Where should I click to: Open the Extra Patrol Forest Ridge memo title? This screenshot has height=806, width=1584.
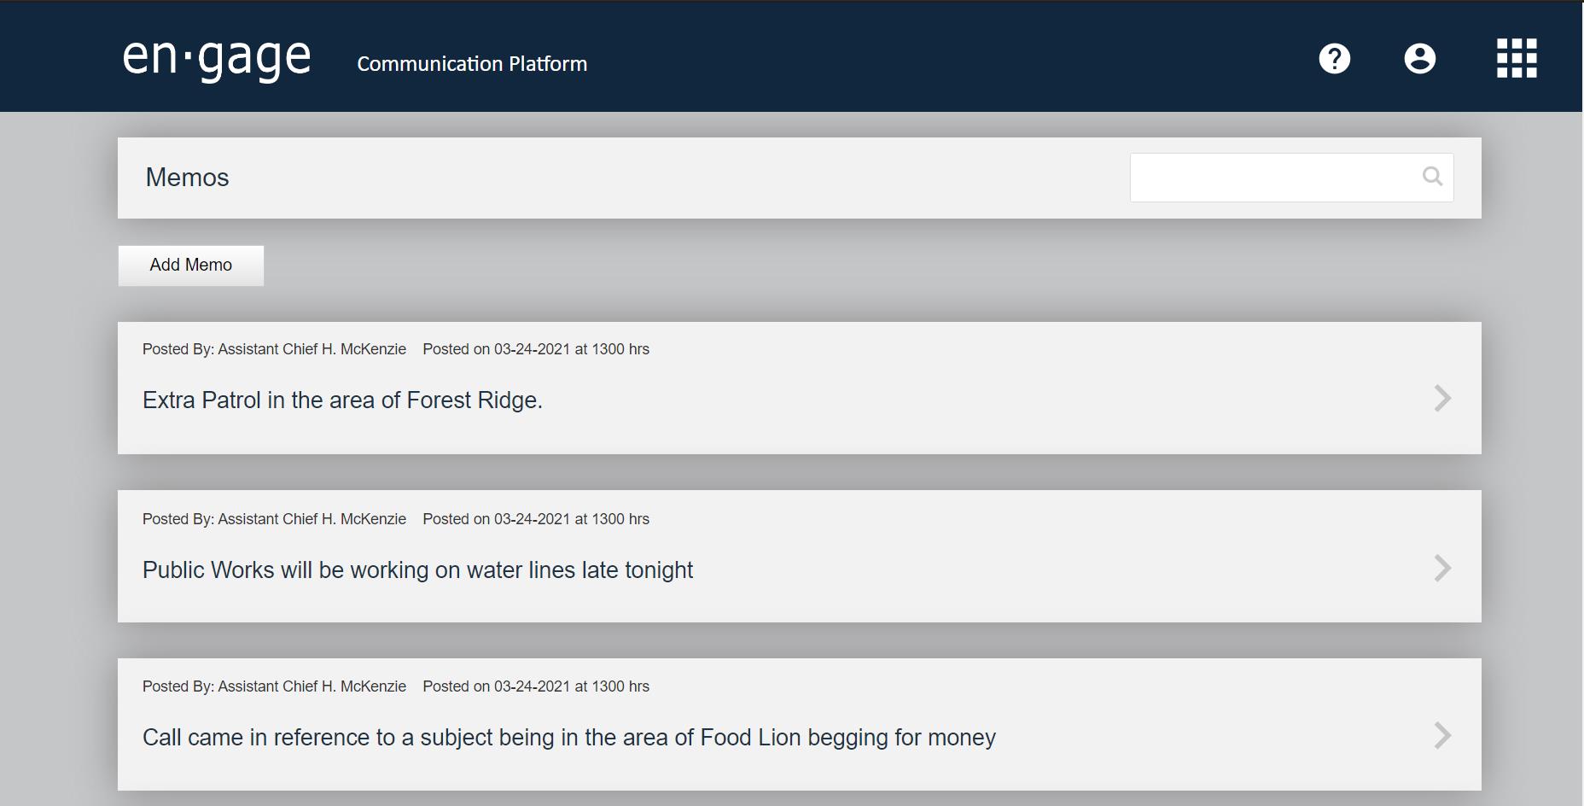342,400
